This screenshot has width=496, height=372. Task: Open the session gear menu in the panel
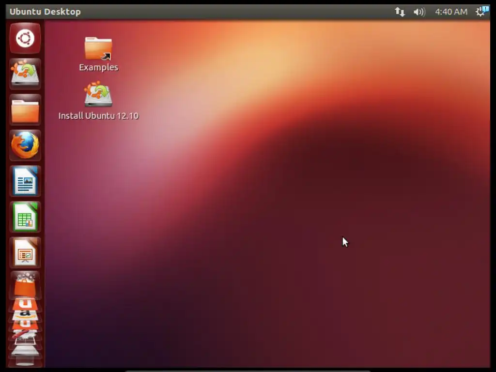[x=482, y=12]
